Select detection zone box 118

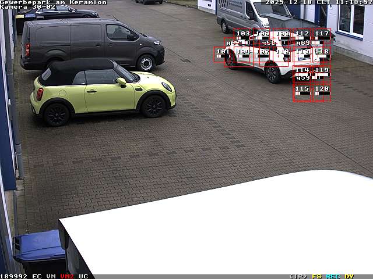pyautogui.click(x=322, y=54)
